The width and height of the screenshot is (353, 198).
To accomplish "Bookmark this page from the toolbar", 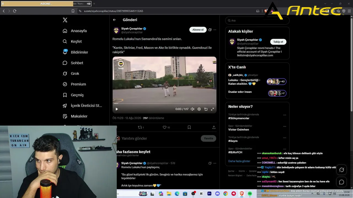I will (73, 11).
